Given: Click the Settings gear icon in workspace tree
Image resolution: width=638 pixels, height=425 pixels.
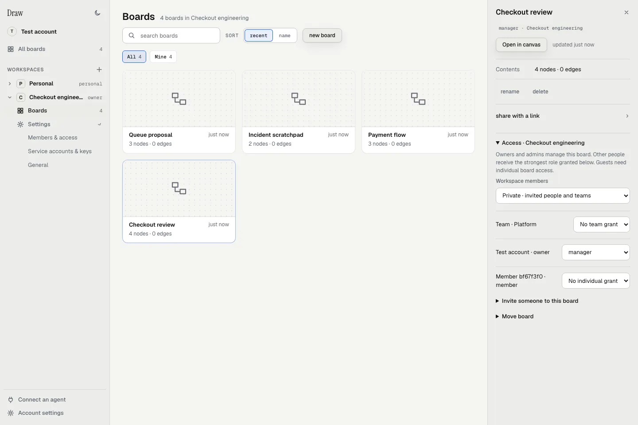Looking at the screenshot, I should pyautogui.click(x=20, y=124).
